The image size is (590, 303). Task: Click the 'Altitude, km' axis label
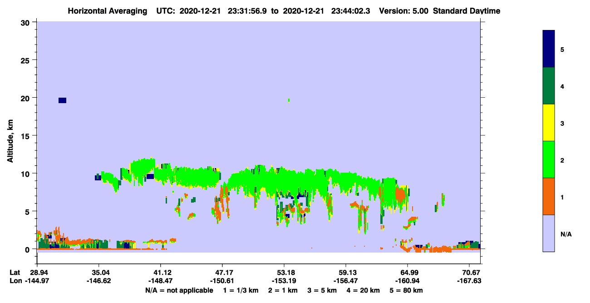click(x=10, y=140)
